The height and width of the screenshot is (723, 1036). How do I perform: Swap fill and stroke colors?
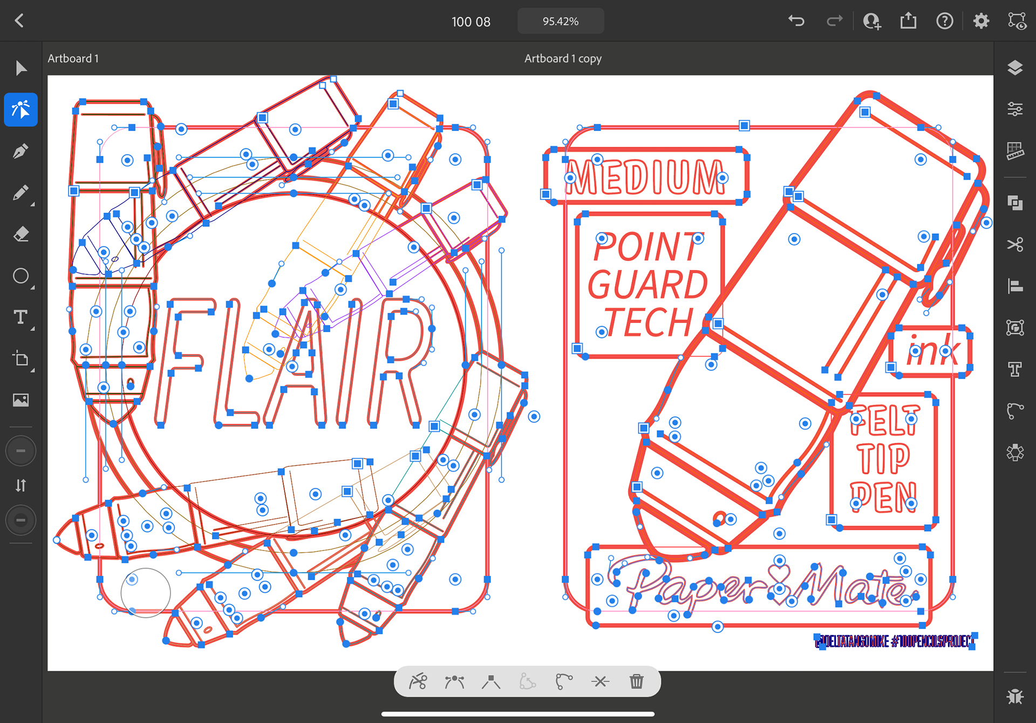point(21,485)
